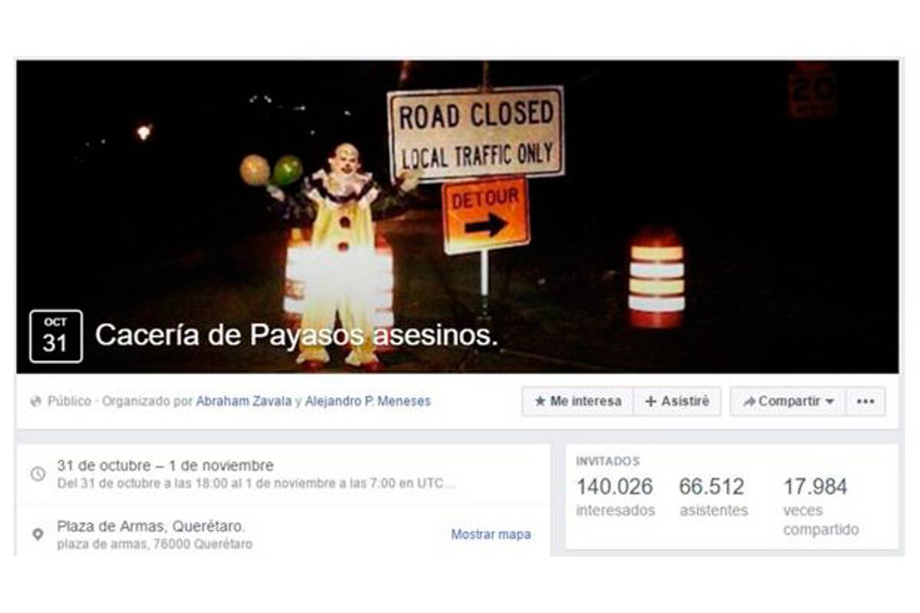Click the Mostrar mapa link
The width and height of the screenshot is (920, 613).
(491, 535)
